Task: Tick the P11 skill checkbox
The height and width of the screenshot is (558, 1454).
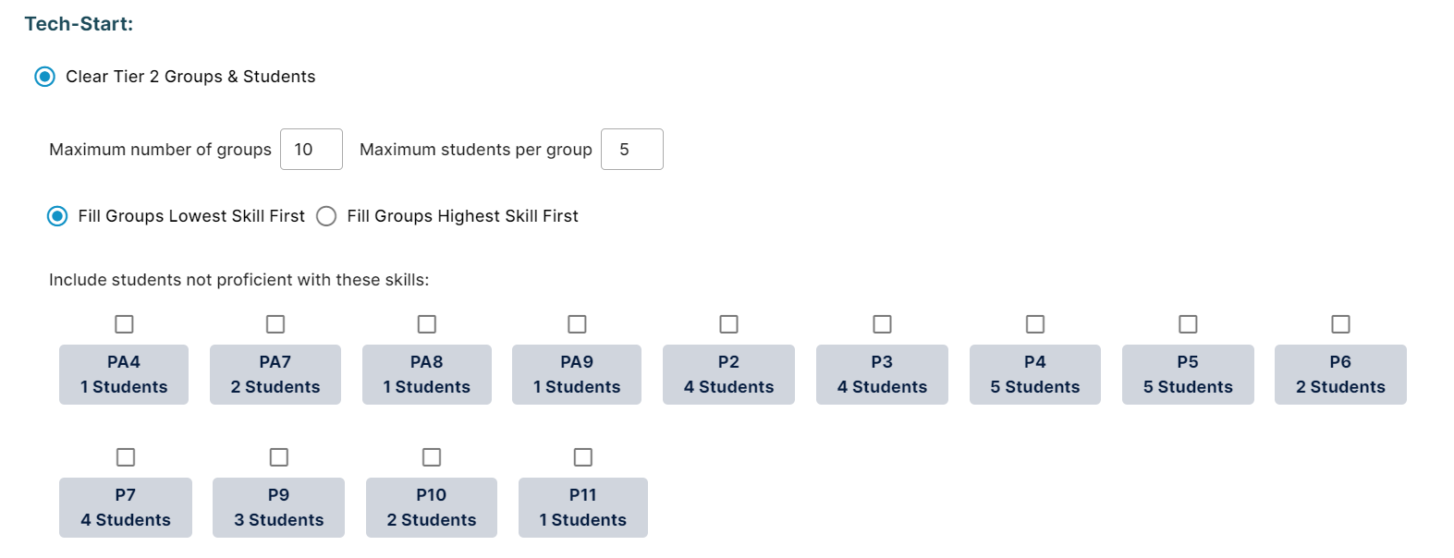Action: [x=583, y=457]
